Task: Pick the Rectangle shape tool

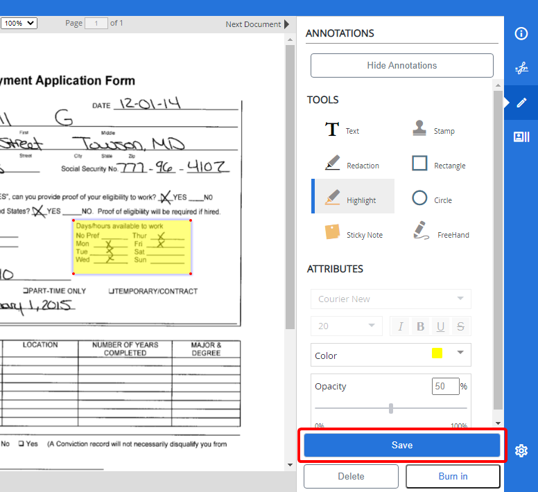Action: [438, 165]
